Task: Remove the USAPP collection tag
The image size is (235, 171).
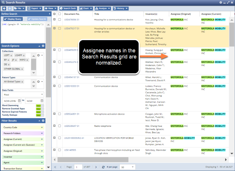Action: click(x=24, y=56)
